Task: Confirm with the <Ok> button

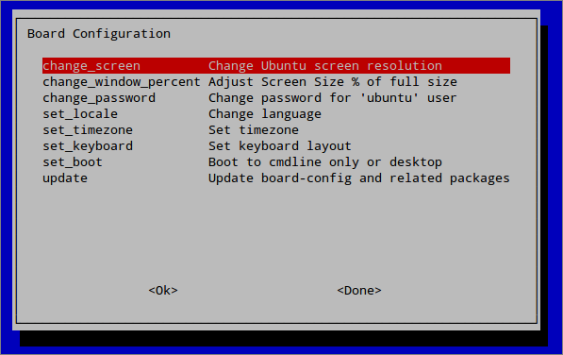Action: click(x=163, y=290)
